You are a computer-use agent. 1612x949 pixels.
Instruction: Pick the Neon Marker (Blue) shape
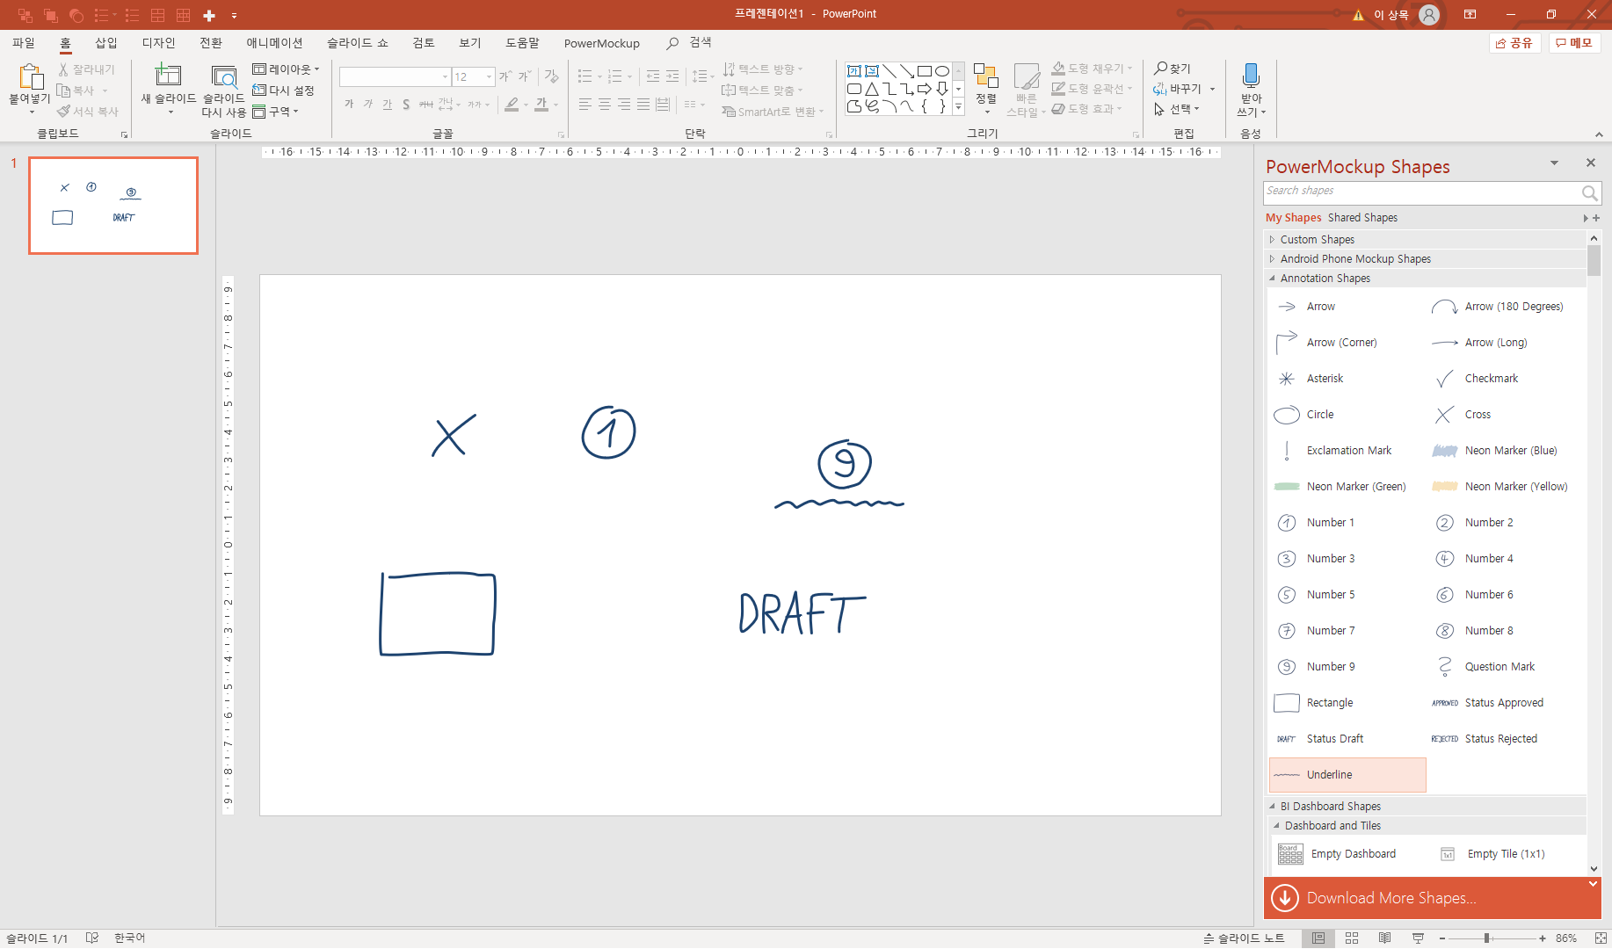click(1506, 451)
